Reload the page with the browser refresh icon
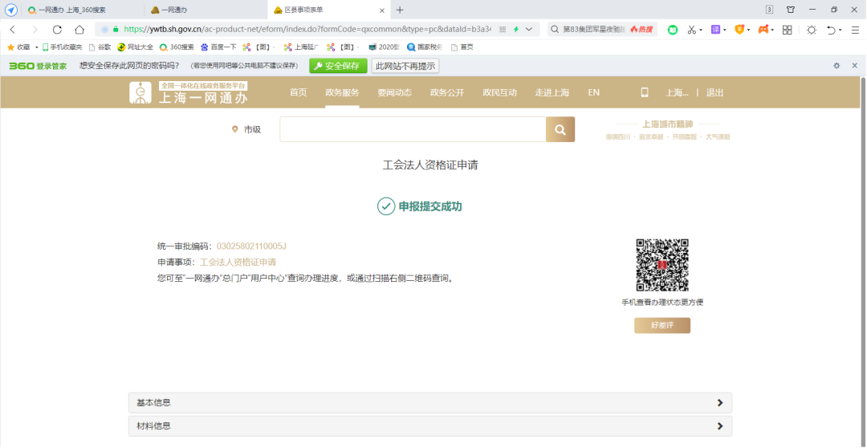867x448 pixels. pos(57,30)
